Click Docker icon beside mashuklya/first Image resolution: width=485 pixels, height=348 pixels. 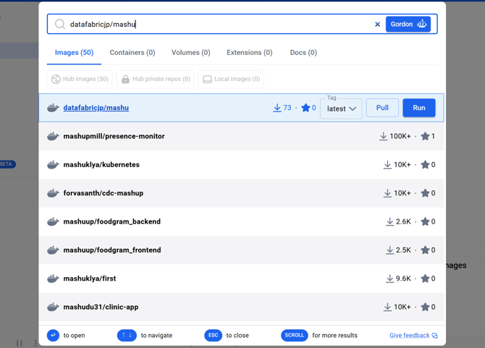[x=53, y=278]
